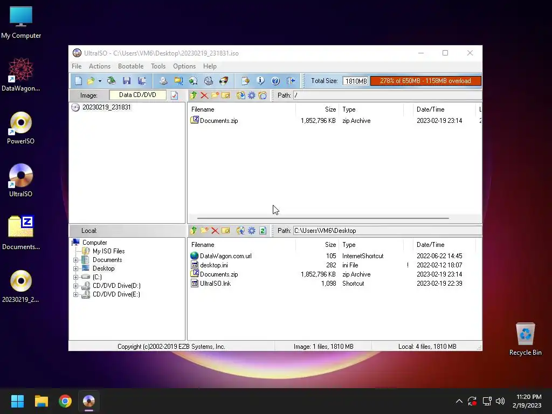Select desktop.ini in the Local file list
The image size is (552, 414).
213,265
